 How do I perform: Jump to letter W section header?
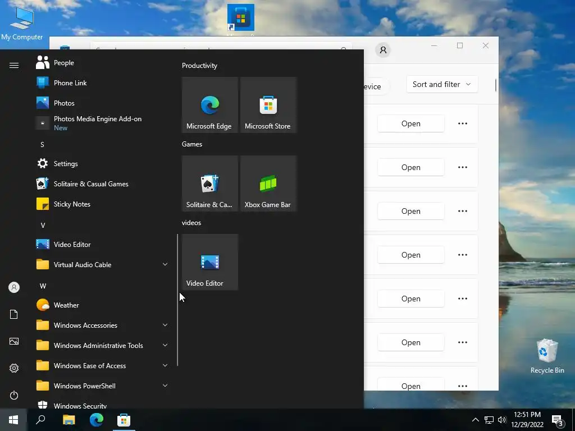43,286
